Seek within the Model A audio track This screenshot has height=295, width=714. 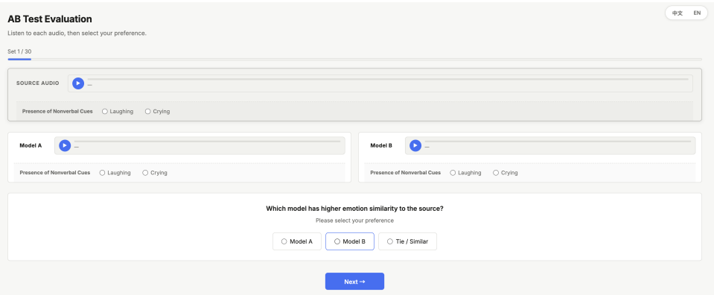tap(207, 142)
